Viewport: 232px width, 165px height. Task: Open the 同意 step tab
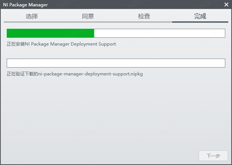click(x=88, y=16)
